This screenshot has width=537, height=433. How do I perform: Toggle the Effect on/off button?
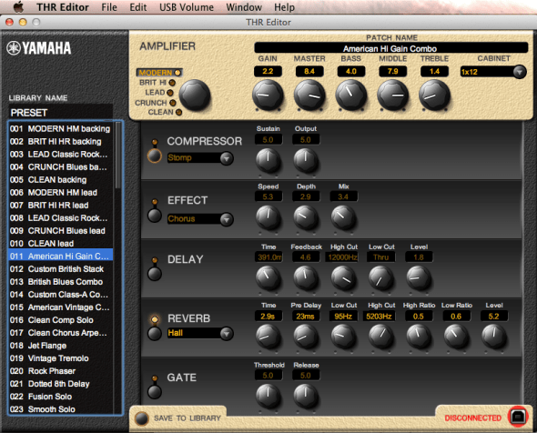pyautogui.click(x=155, y=216)
